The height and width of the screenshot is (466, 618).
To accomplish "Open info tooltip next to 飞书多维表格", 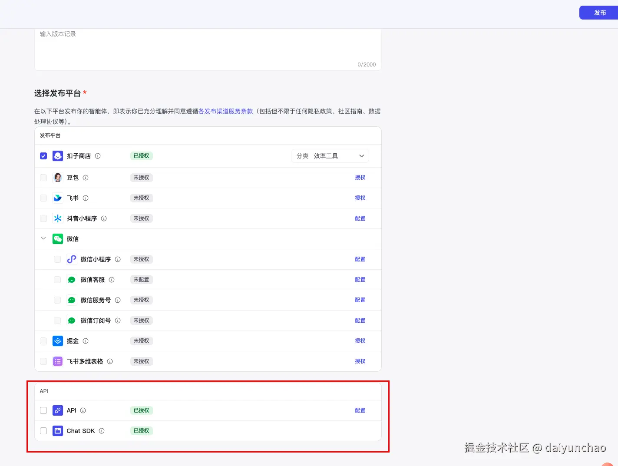I will (110, 361).
